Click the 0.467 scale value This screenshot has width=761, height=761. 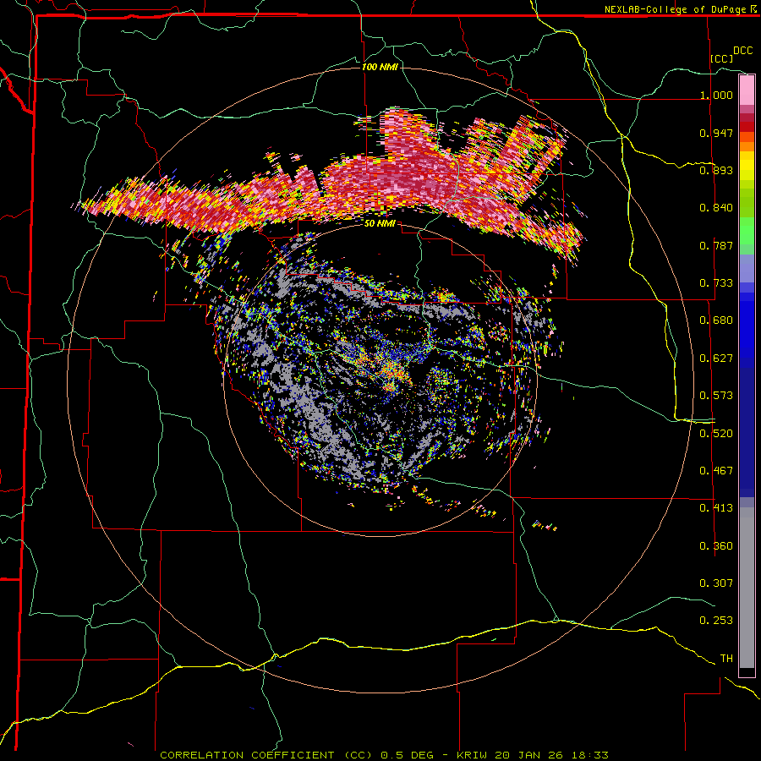point(716,471)
